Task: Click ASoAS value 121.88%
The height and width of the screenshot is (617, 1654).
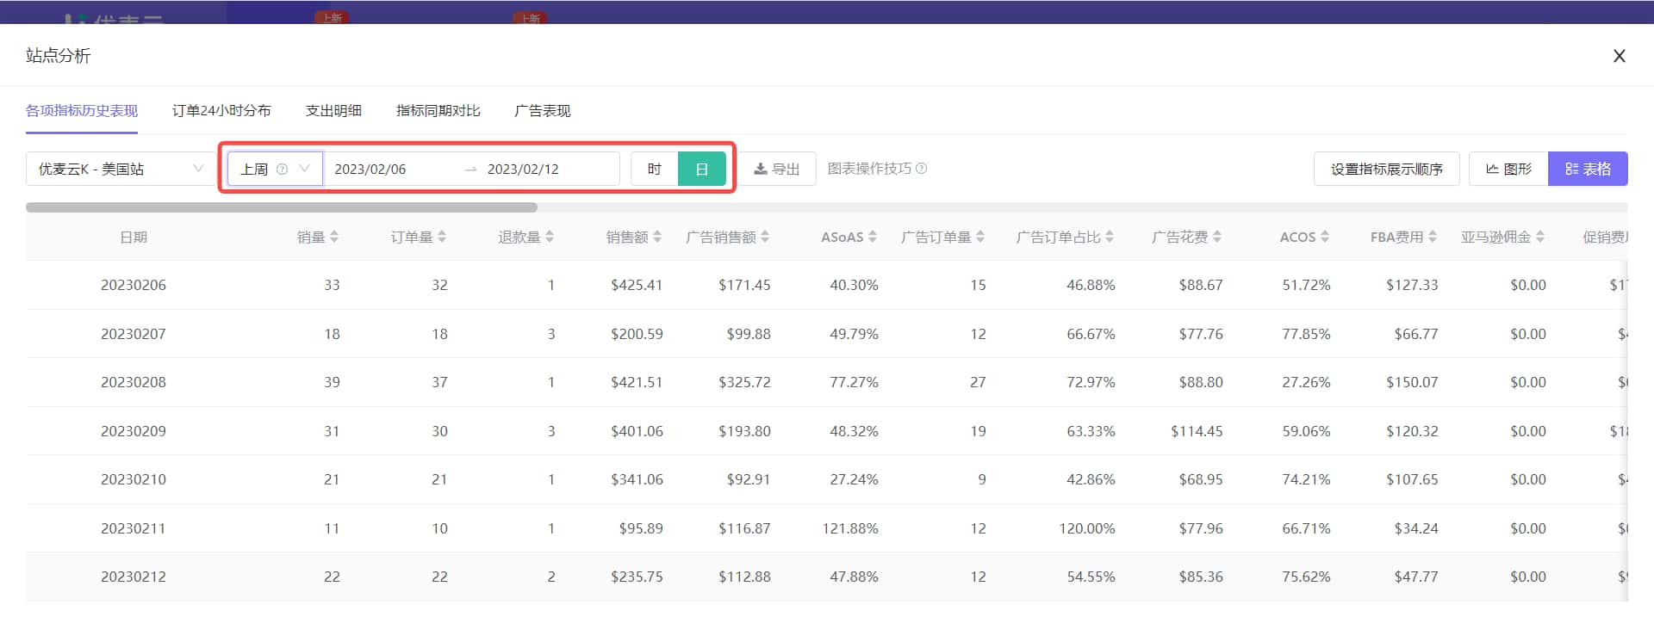Action: click(x=850, y=528)
